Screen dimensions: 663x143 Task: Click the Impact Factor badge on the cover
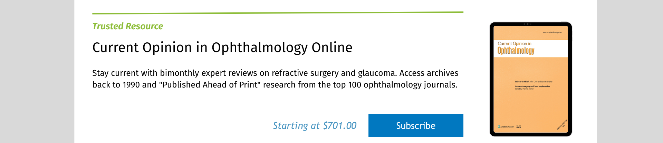562,125
